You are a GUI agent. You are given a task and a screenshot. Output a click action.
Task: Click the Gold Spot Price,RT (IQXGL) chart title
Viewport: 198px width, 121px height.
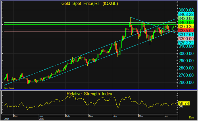click(x=90, y=3)
